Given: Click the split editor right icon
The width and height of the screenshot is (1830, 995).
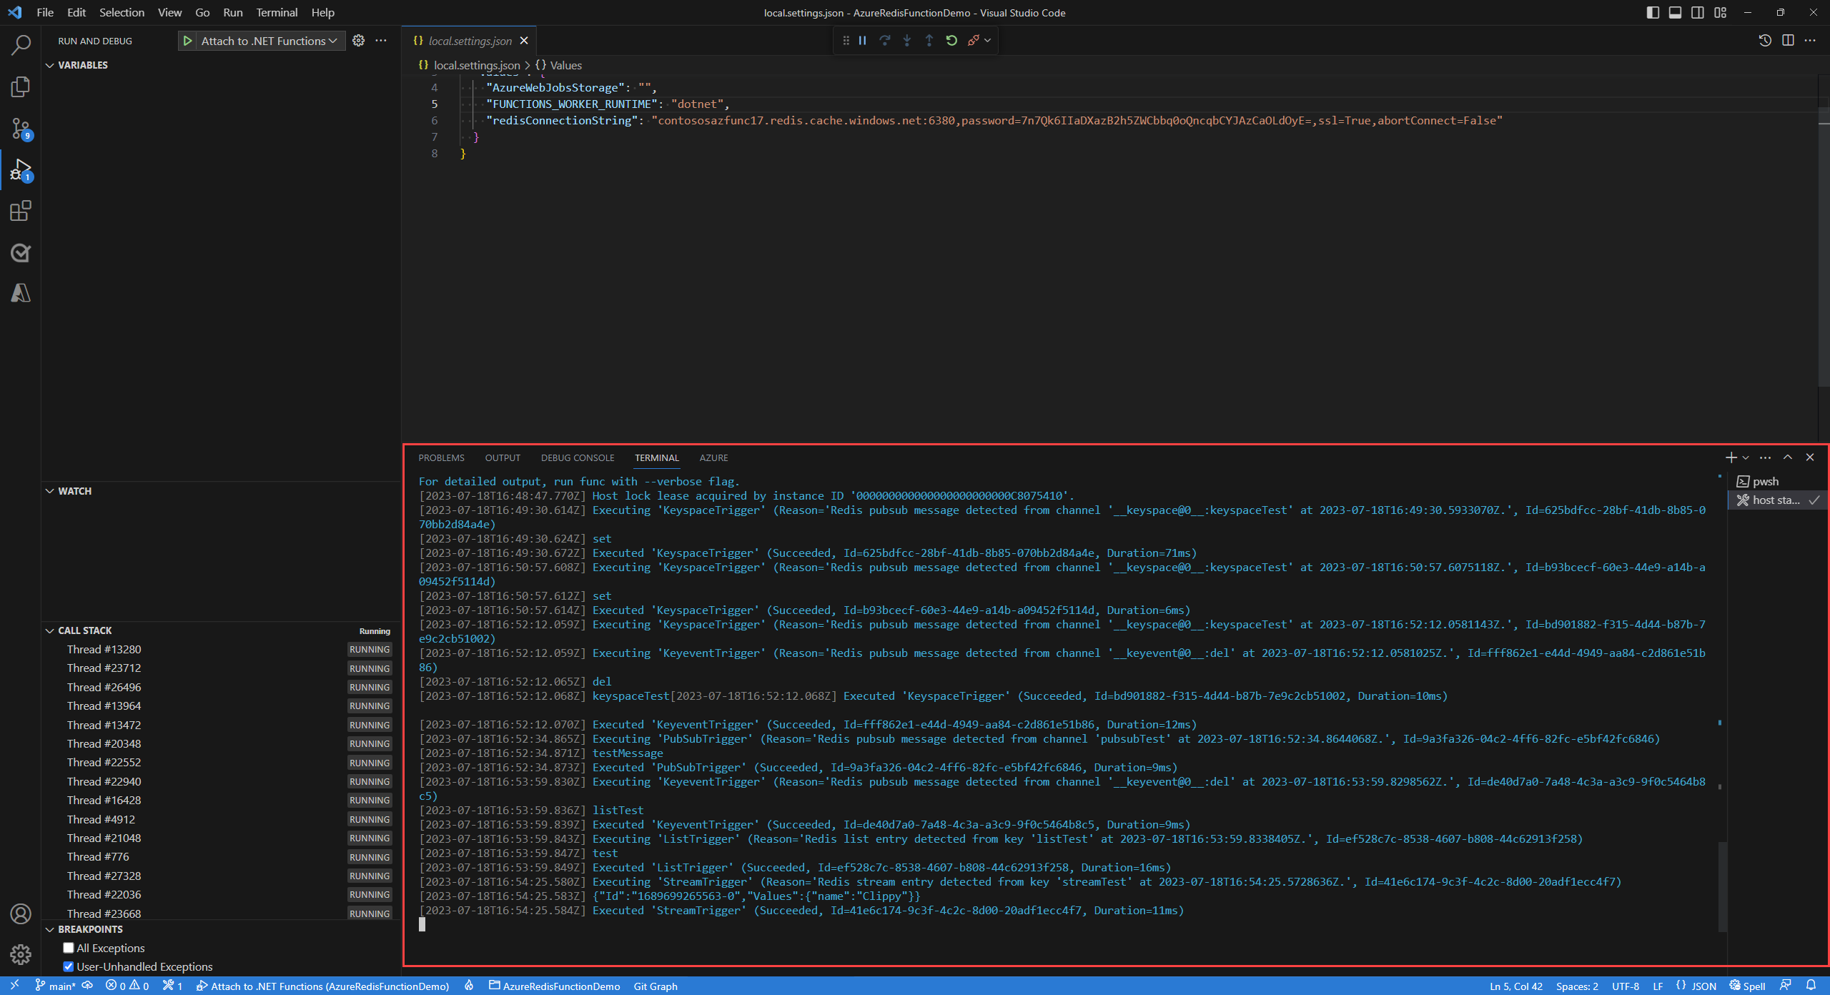Looking at the screenshot, I should (1788, 41).
